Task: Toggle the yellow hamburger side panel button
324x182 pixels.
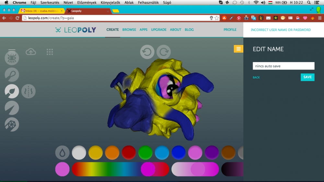Action: point(238,49)
